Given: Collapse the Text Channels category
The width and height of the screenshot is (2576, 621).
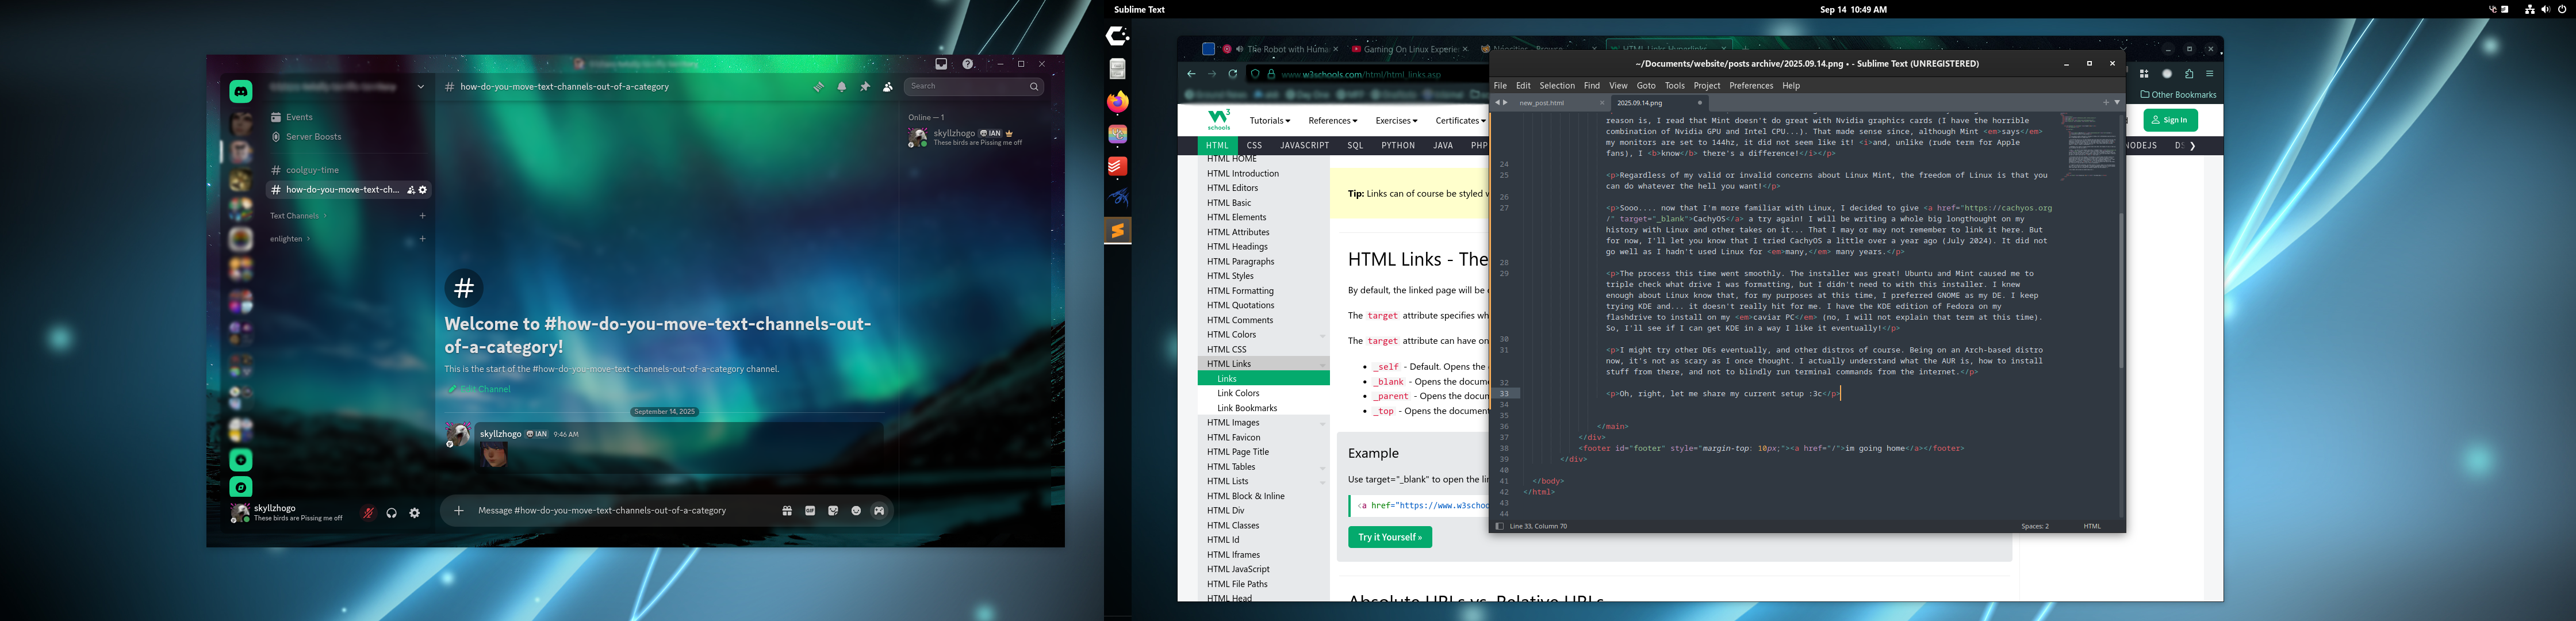Looking at the screenshot, I should [295, 216].
